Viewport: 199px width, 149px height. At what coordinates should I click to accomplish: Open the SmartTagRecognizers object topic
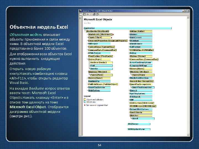click(141, 84)
